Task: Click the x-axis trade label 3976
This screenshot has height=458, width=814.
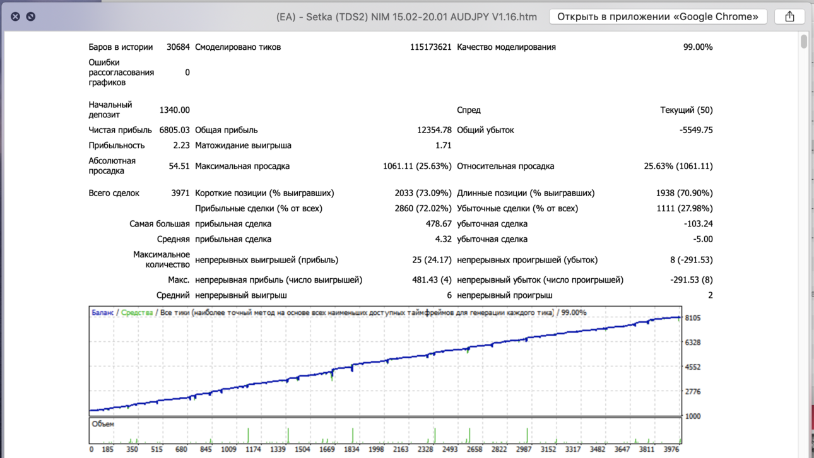Action: pos(671,450)
